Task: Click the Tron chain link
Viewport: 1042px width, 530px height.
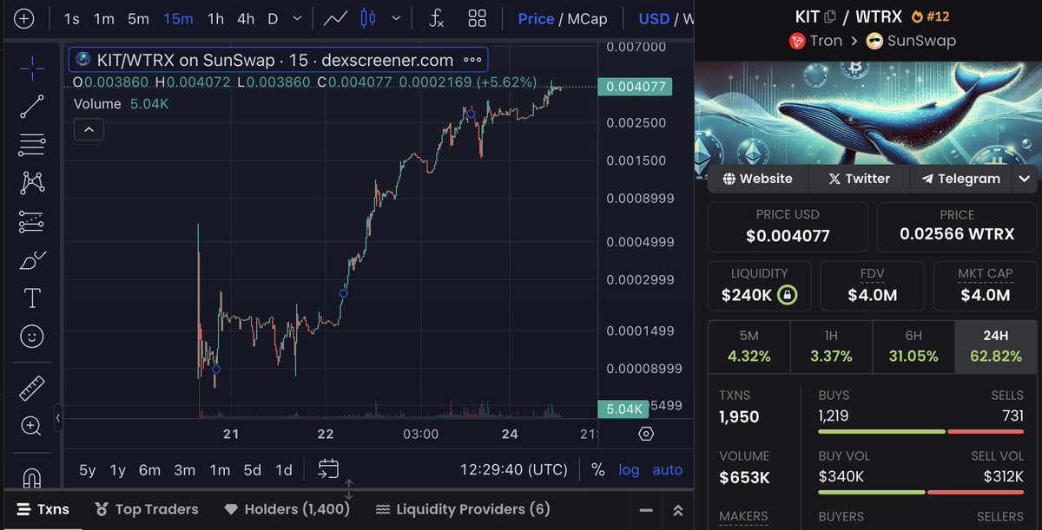Action: (x=815, y=41)
